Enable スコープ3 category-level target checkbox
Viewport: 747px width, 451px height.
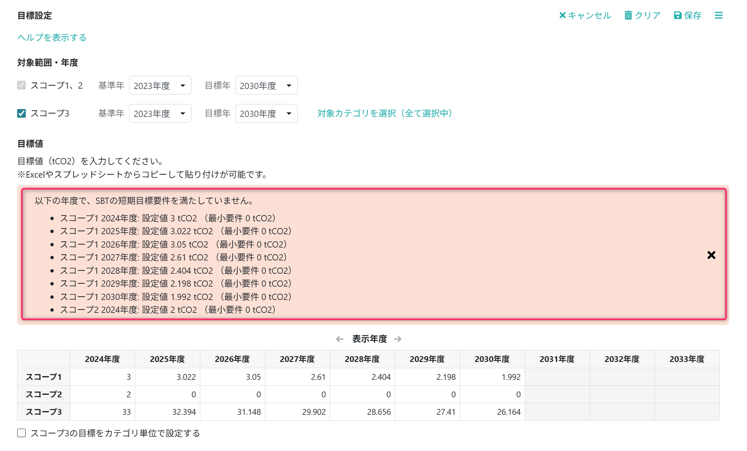pyautogui.click(x=22, y=433)
